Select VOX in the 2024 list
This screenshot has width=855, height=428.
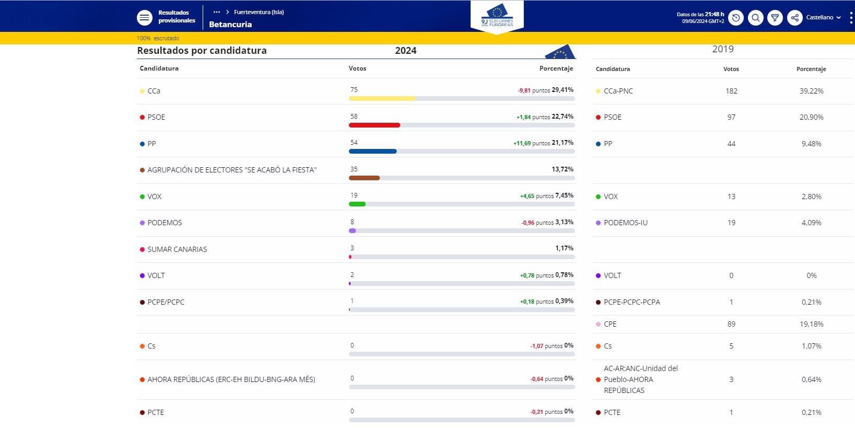(155, 196)
